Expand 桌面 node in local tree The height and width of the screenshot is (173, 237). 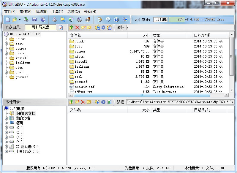6,123
